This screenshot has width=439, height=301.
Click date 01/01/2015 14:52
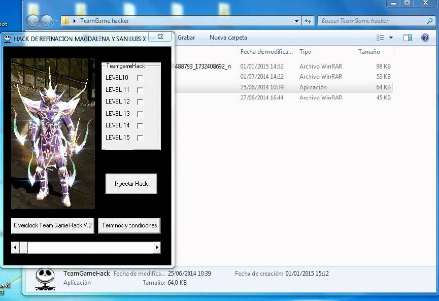point(262,66)
